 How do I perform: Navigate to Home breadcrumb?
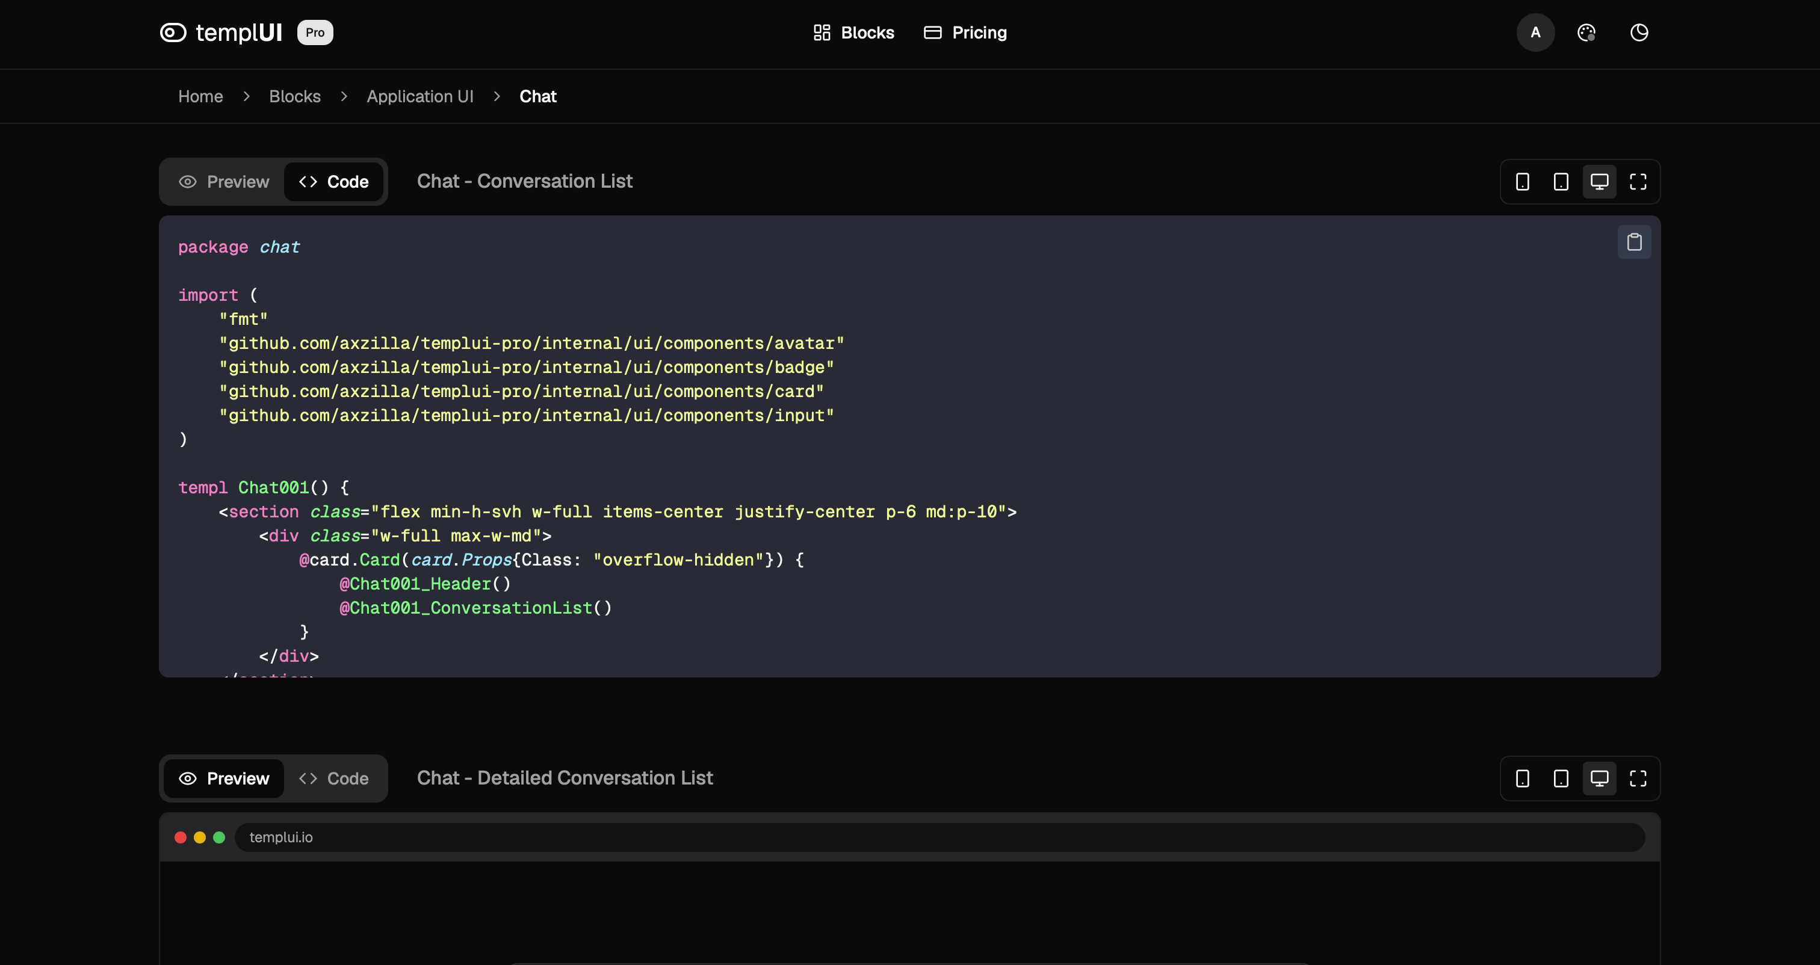(x=200, y=97)
